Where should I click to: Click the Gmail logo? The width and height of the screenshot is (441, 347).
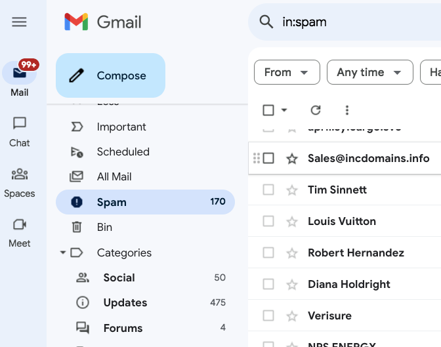point(103,22)
